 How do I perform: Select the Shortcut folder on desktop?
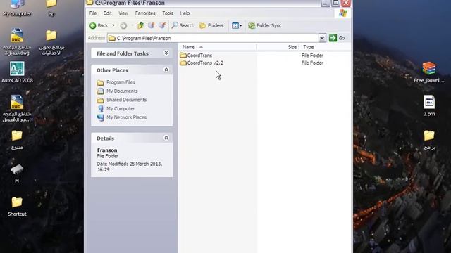point(17,206)
